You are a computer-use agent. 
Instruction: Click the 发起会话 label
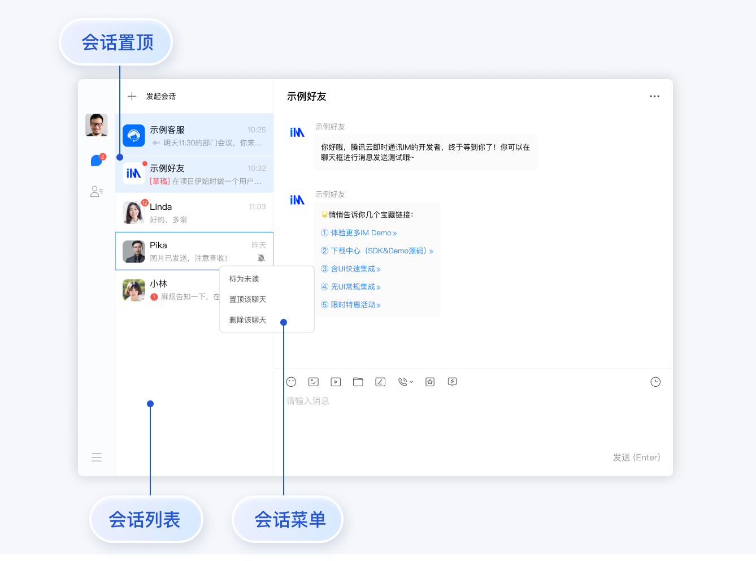161,96
